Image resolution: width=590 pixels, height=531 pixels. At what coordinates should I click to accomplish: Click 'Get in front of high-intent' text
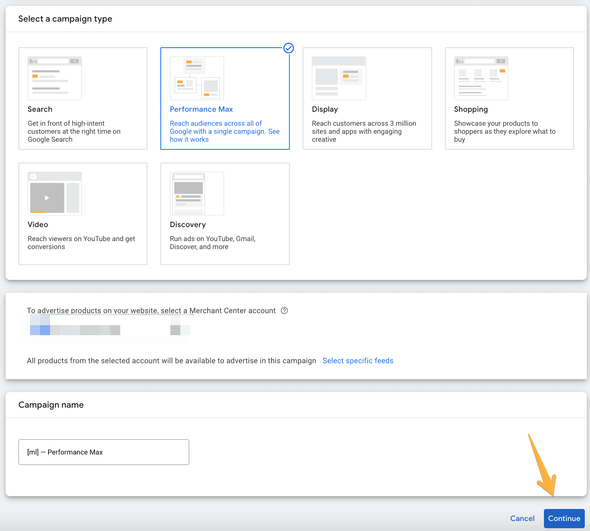[x=74, y=131]
